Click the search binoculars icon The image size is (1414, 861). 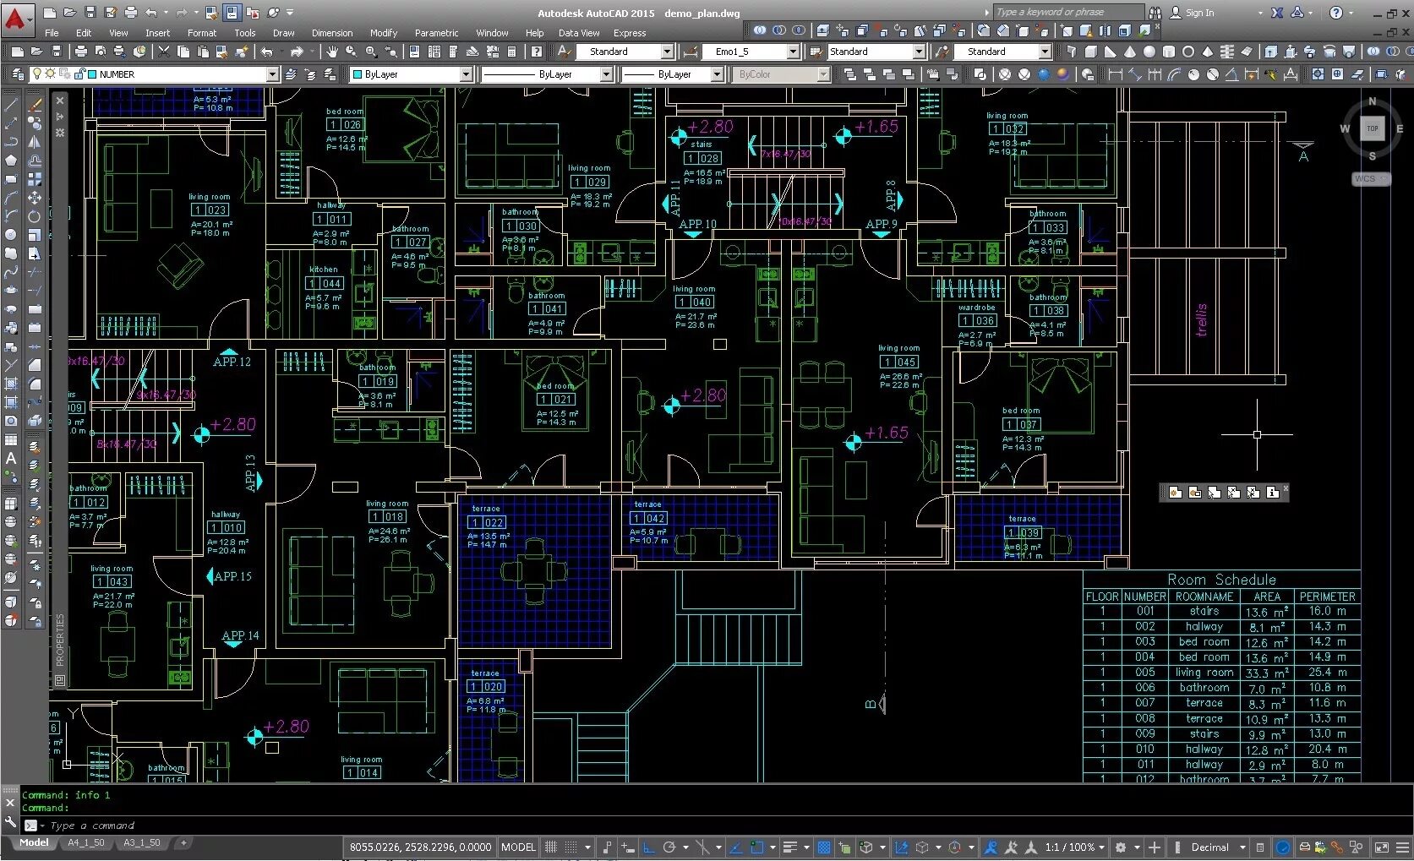1155,13
